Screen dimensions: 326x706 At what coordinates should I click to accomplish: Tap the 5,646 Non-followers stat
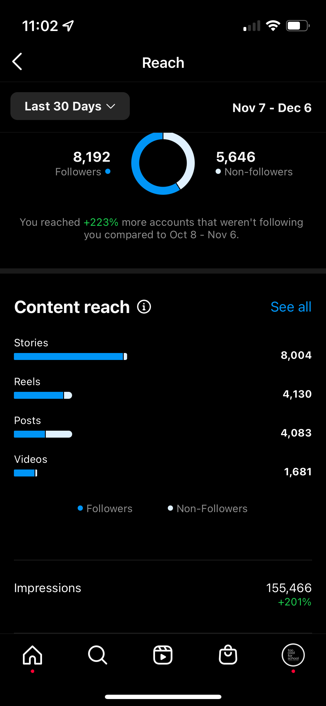click(x=254, y=164)
